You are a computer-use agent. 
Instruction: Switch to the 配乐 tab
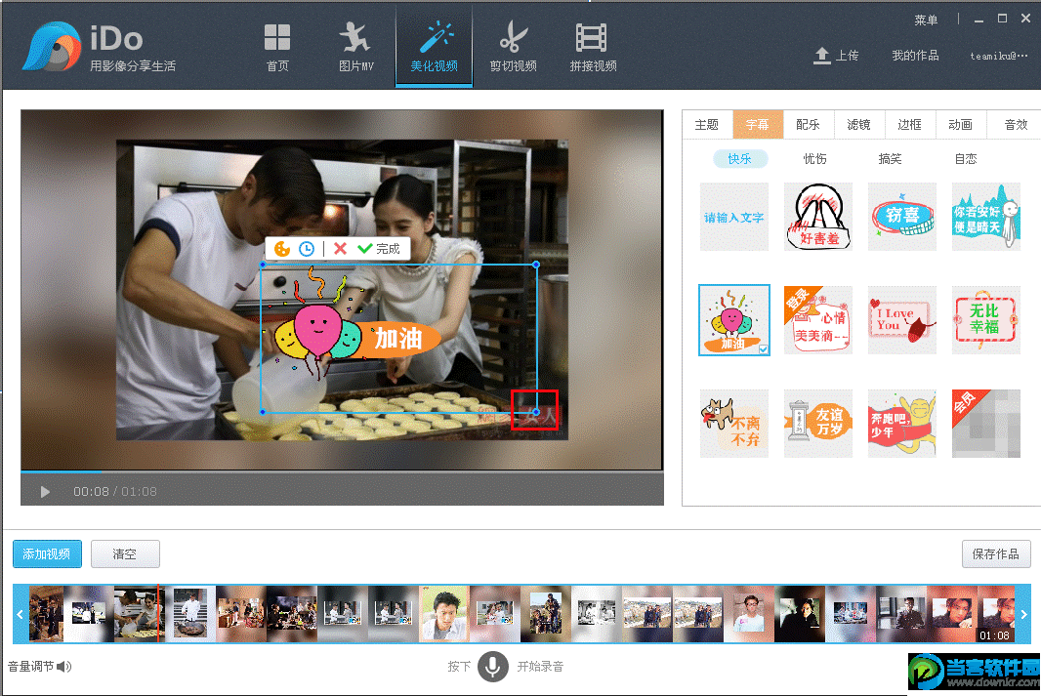[x=808, y=124]
